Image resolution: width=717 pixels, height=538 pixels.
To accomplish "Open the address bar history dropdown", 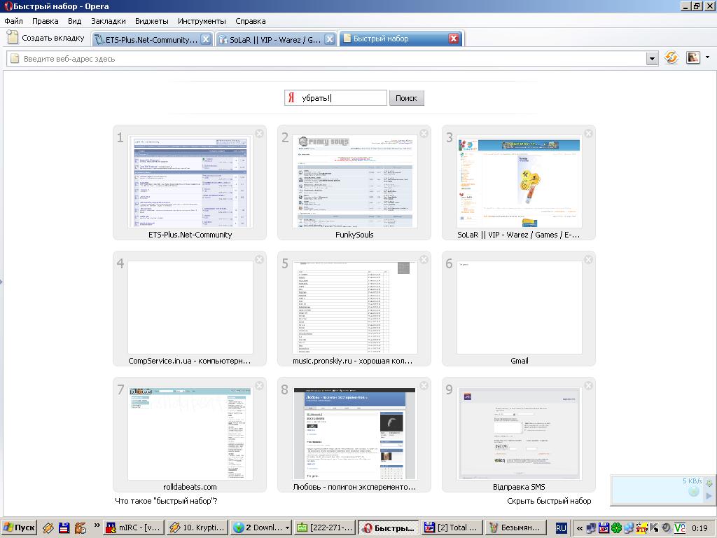I will pyautogui.click(x=652, y=59).
